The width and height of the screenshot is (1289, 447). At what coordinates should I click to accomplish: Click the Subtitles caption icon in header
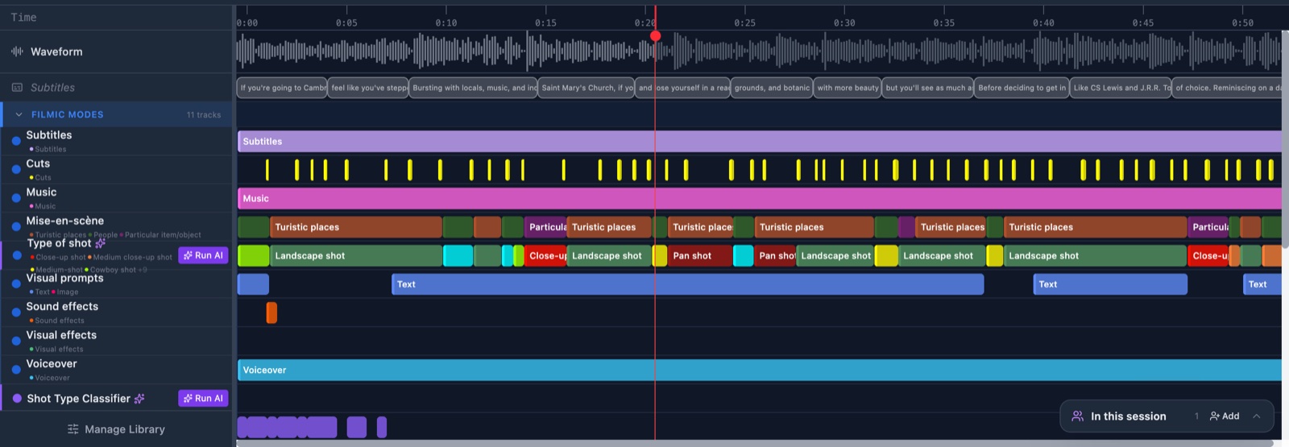pos(17,87)
